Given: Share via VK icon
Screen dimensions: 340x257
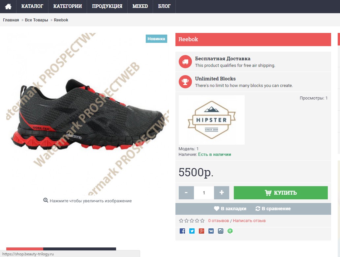Looking at the screenshot, I should point(211,231).
